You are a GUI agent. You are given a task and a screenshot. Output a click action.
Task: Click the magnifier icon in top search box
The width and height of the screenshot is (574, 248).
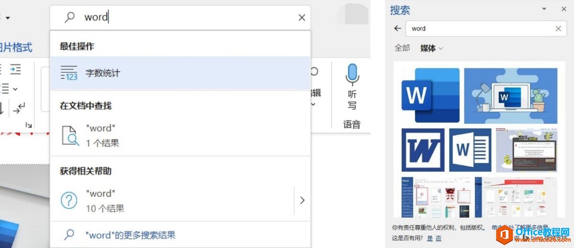(70, 18)
